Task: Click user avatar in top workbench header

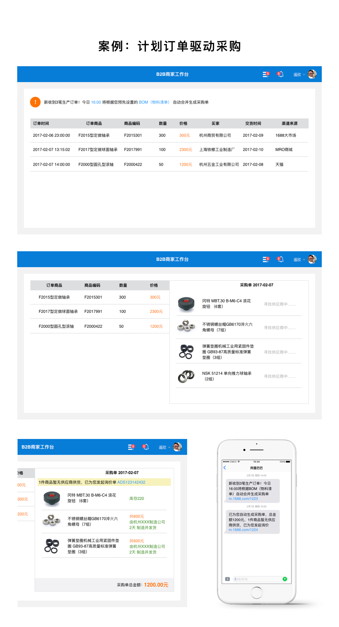Action: point(312,74)
